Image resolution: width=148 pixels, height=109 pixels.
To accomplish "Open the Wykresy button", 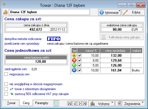I will tap(101, 104).
